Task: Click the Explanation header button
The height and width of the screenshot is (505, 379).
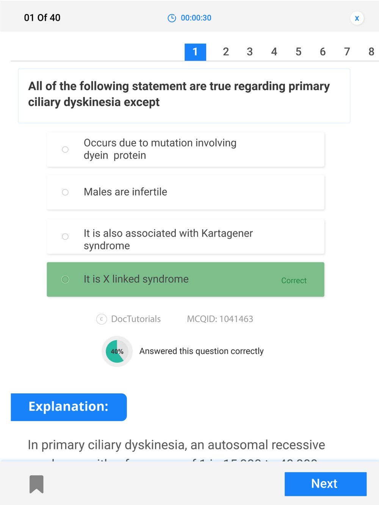Action: (69, 407)
